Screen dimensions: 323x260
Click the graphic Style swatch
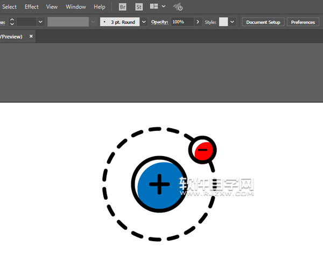pyautogui.click(x=223, y=22)
